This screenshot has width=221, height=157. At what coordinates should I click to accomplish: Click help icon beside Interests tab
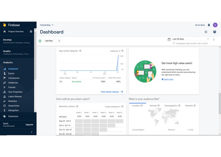[195, 106]
